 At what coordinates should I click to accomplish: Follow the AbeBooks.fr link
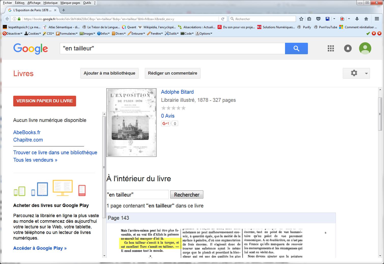pos(27,132)
